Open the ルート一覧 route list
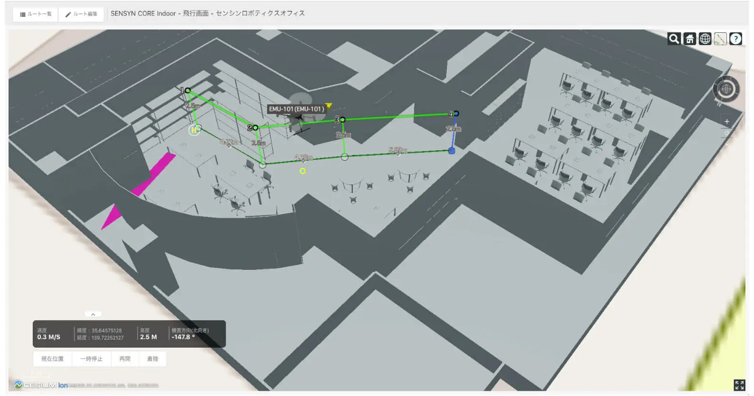This screenshot has height=396, width=754. tap(36, 14)
